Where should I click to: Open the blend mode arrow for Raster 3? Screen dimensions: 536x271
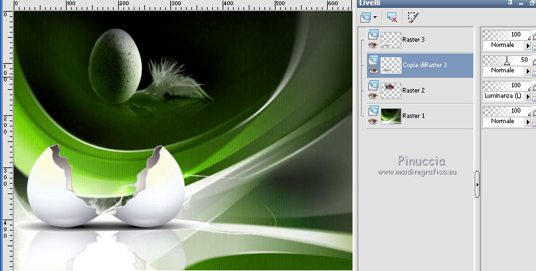(x=528, y=46)
